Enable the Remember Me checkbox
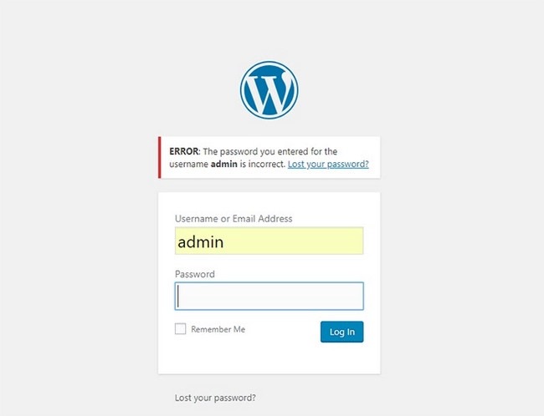This screenshot has height=416, width=544. click(x=180, y=329)
